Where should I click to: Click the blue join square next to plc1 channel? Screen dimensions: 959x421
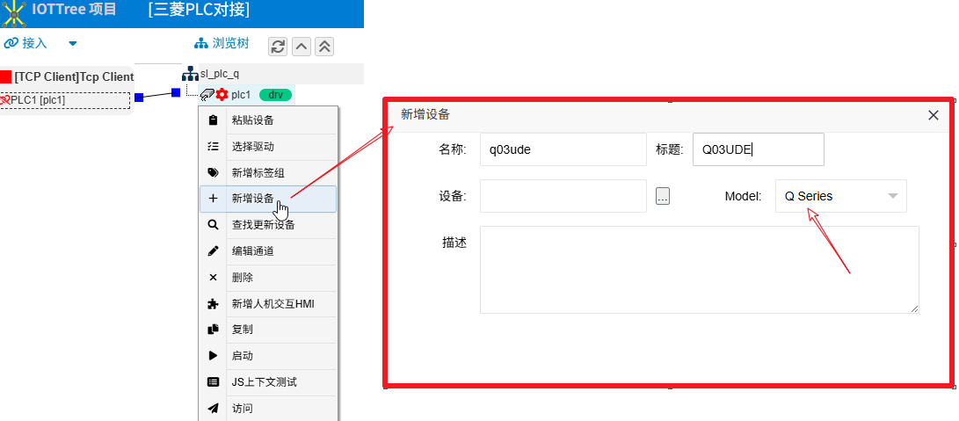pos(176,92)
